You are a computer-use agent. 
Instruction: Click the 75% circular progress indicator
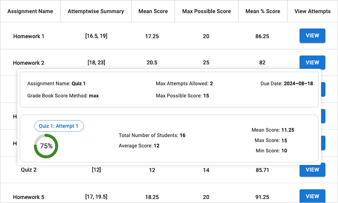[x=46, y=146]
